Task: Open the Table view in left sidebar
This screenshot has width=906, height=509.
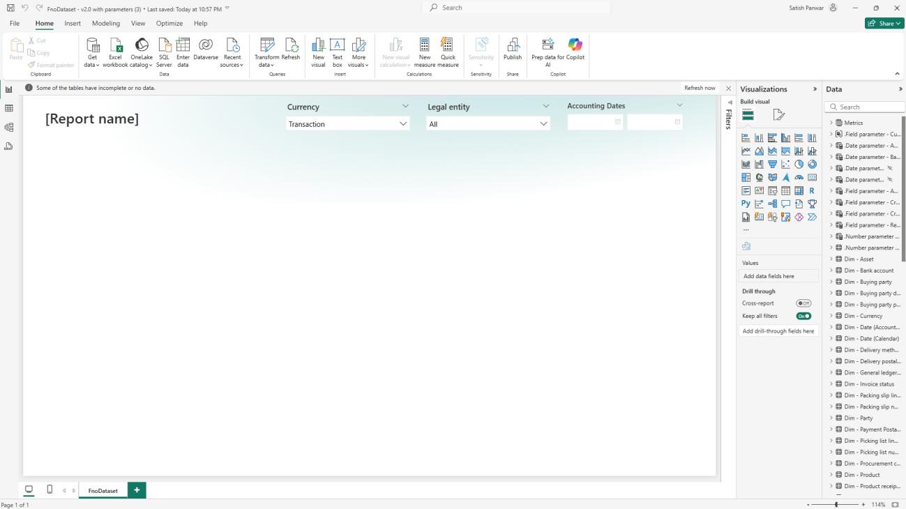Action: point(9,109)
